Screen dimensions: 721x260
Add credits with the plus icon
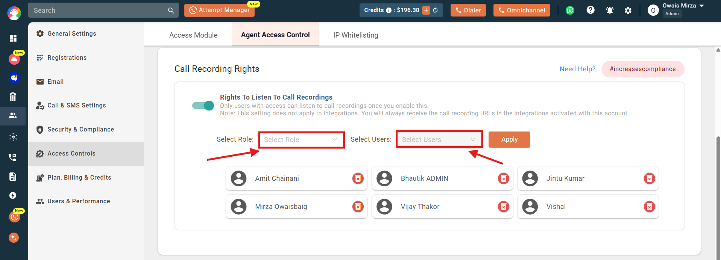(x=426, y=11)
